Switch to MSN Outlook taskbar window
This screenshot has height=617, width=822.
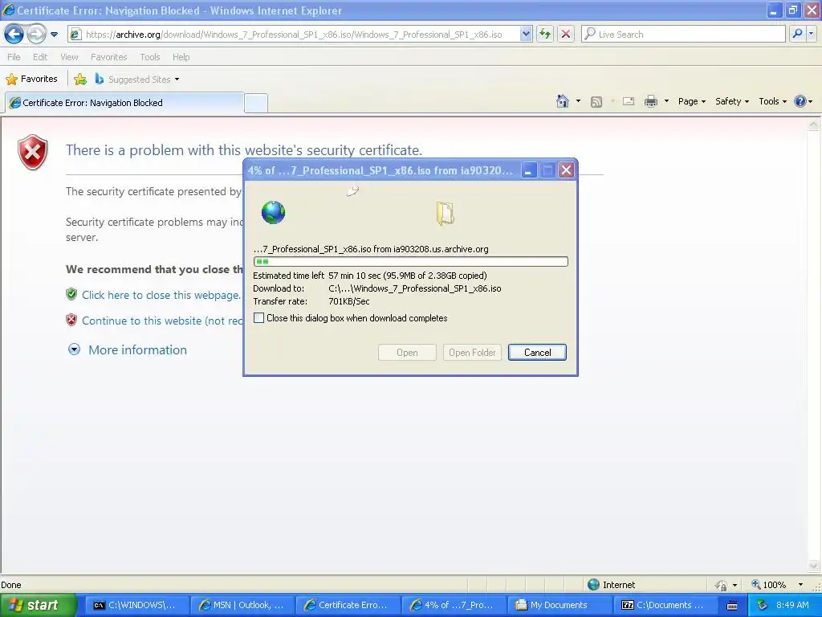[241, 605]
